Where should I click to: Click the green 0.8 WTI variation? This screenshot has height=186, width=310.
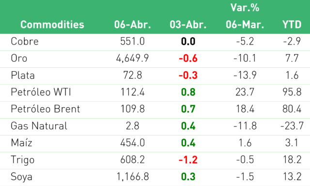pyautogui.click(x=188, y=92)
